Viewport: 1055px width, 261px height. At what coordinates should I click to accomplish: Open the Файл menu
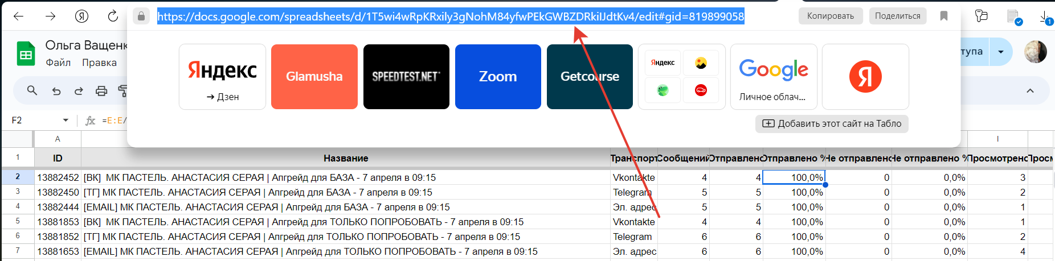point(58,63)
